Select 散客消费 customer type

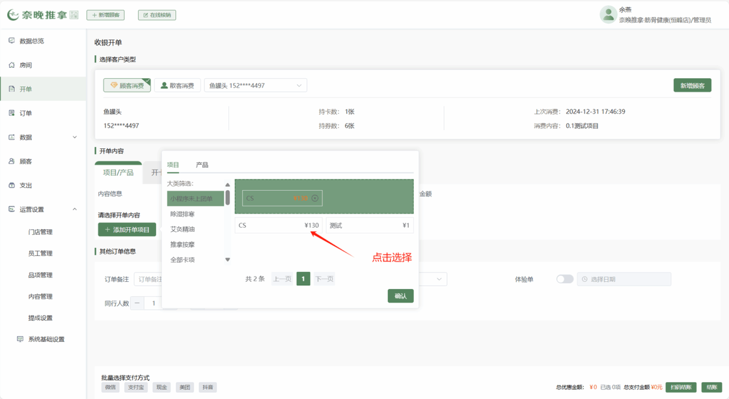(177, 85)
